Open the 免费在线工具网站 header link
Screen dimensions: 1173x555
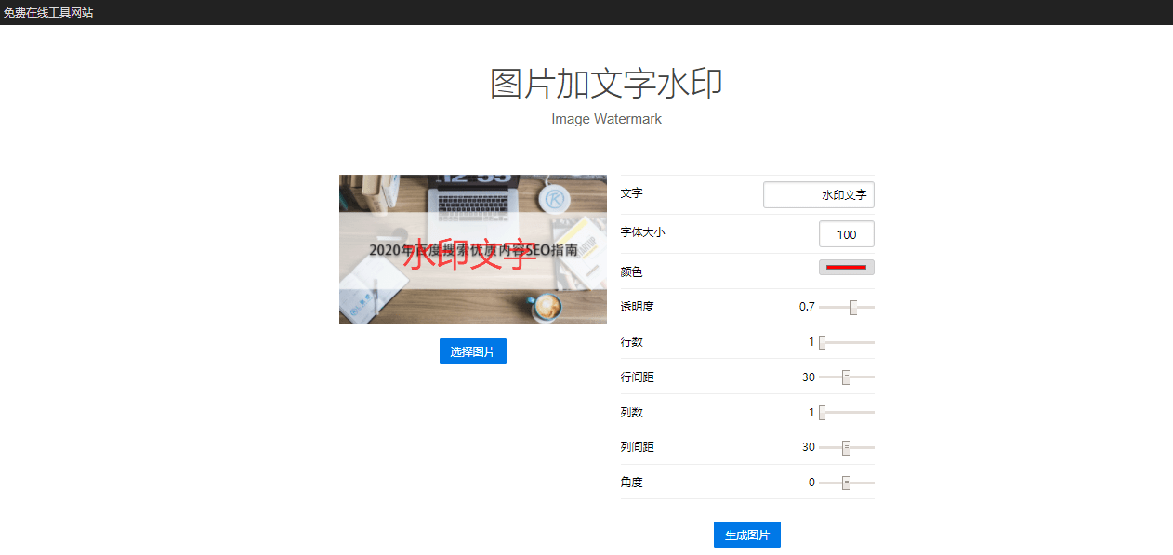coord(48,13)
